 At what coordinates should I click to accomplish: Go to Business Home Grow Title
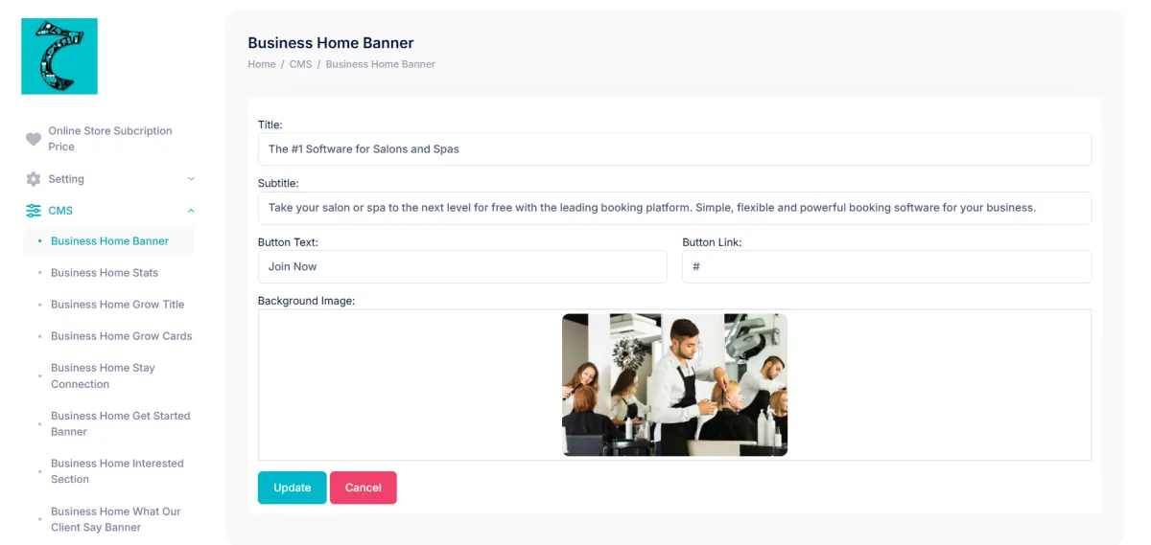click(117, 305)
